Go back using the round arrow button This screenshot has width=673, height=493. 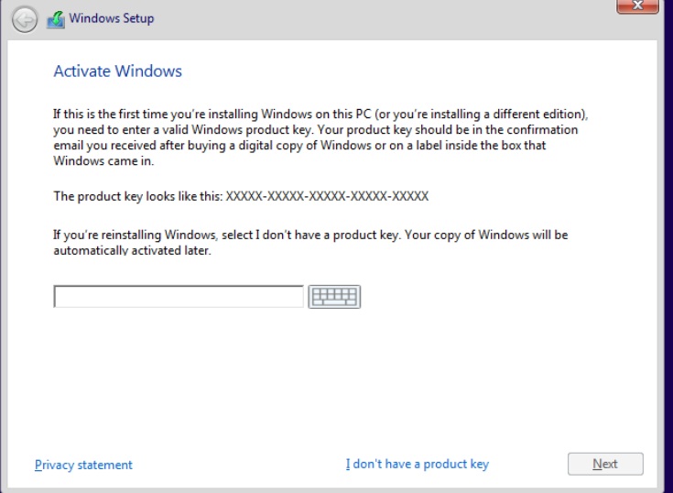click(25, 20)
